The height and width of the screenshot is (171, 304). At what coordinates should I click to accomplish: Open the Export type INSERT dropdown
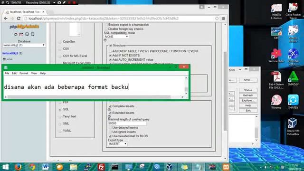pos(117,144)
